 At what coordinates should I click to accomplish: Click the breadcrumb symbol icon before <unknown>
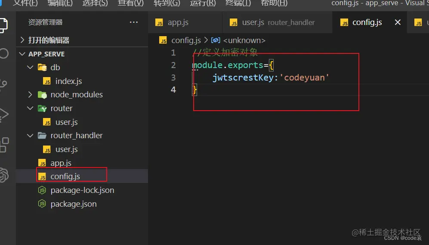click(x=216, y=40)
